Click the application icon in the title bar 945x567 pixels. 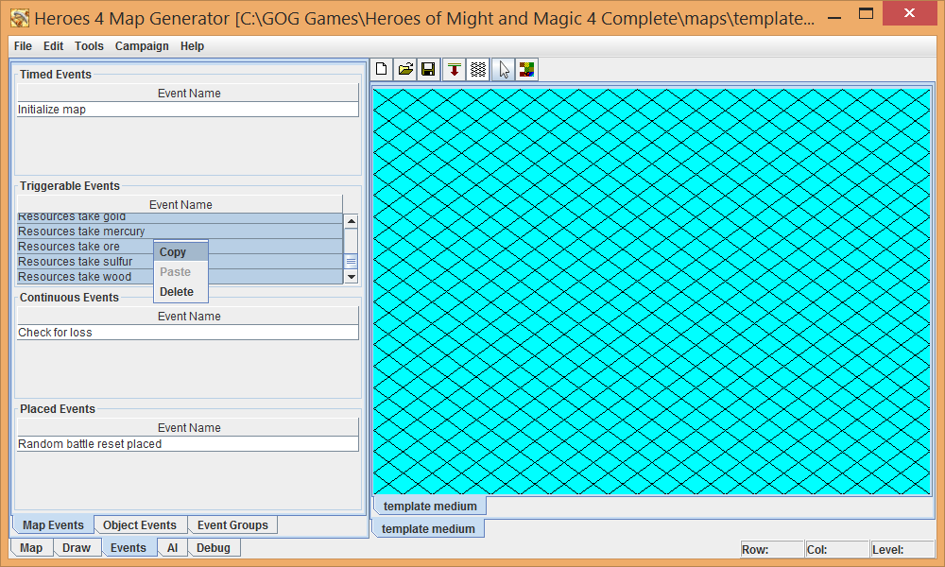click(20, 18)
